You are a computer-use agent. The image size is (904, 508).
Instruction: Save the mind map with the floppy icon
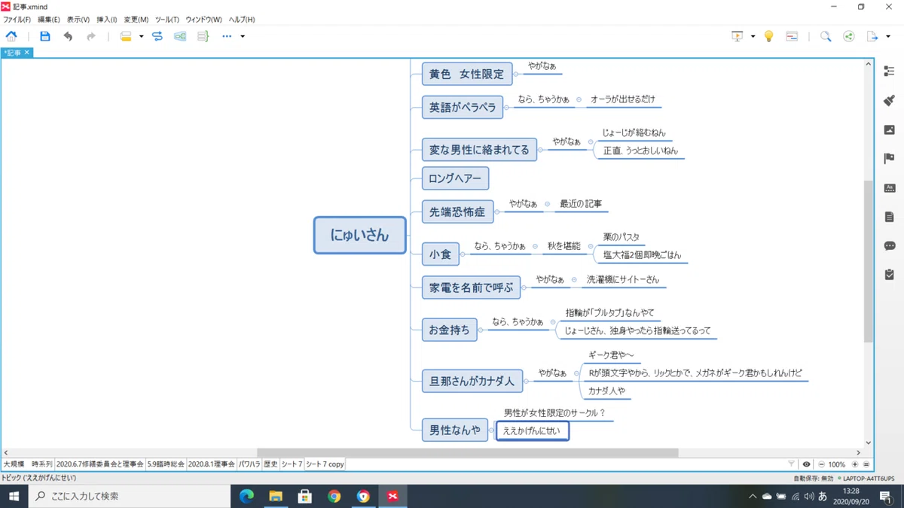click(45, 36)
